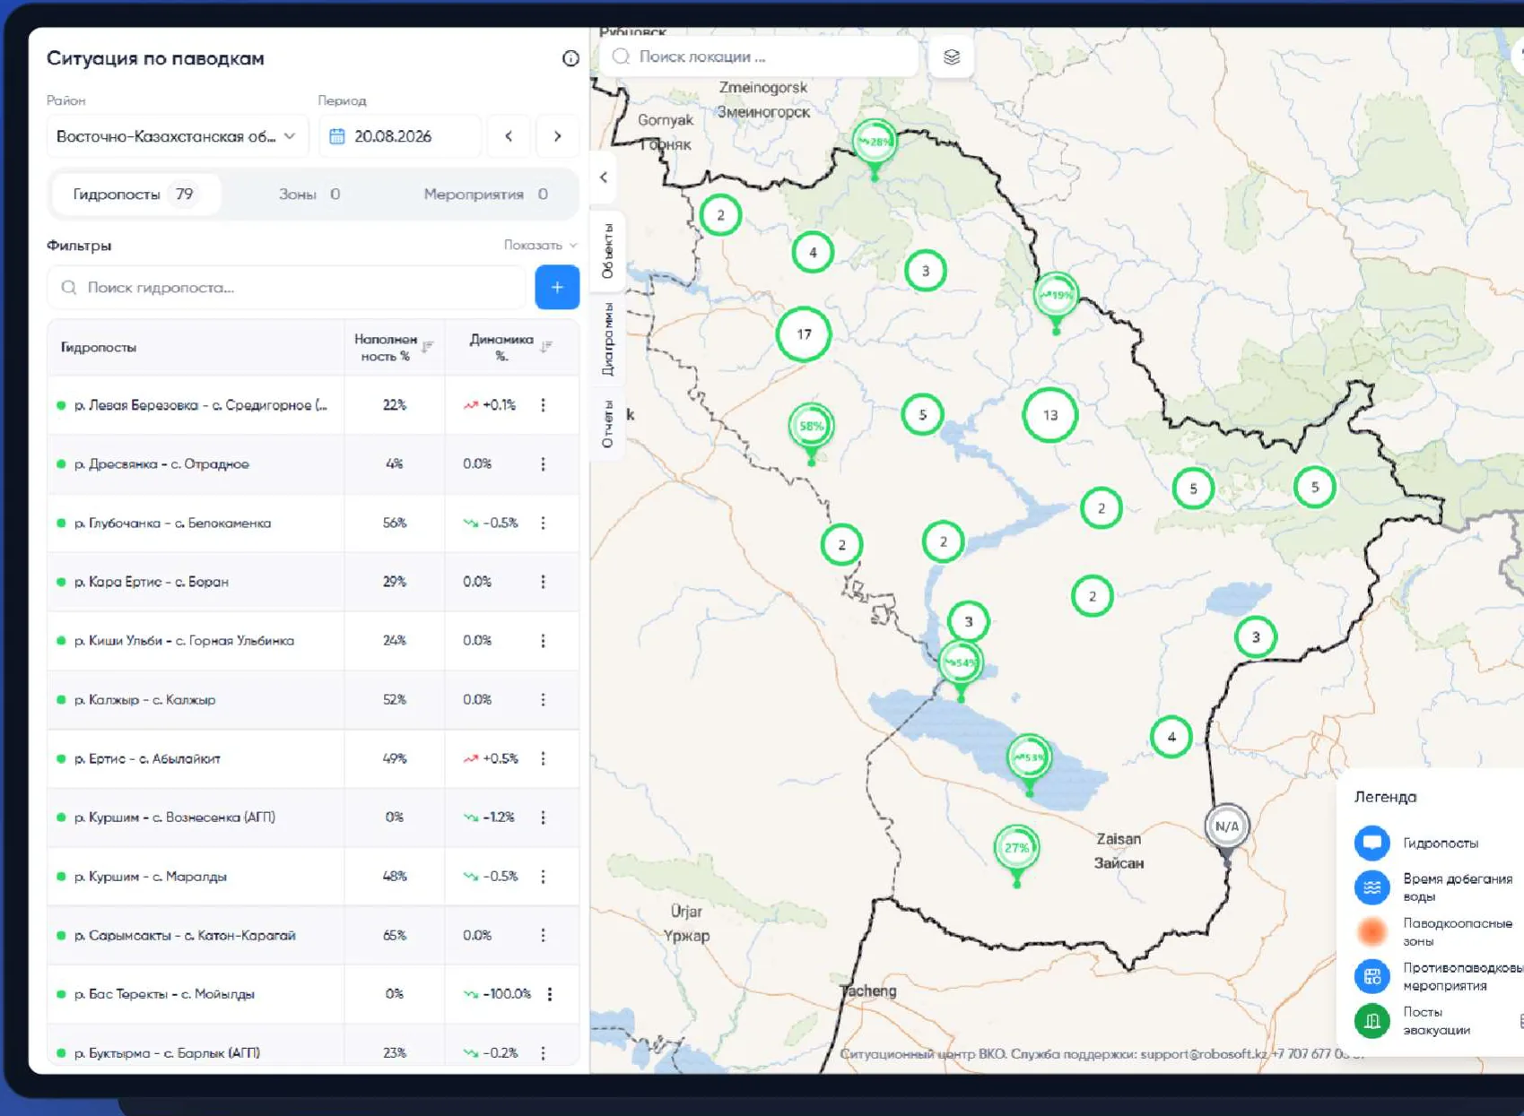This screenshot has width=1524, height=1116.
Task: Toggle Время добегания воды in the legend
Action: tap(1372, 887)
